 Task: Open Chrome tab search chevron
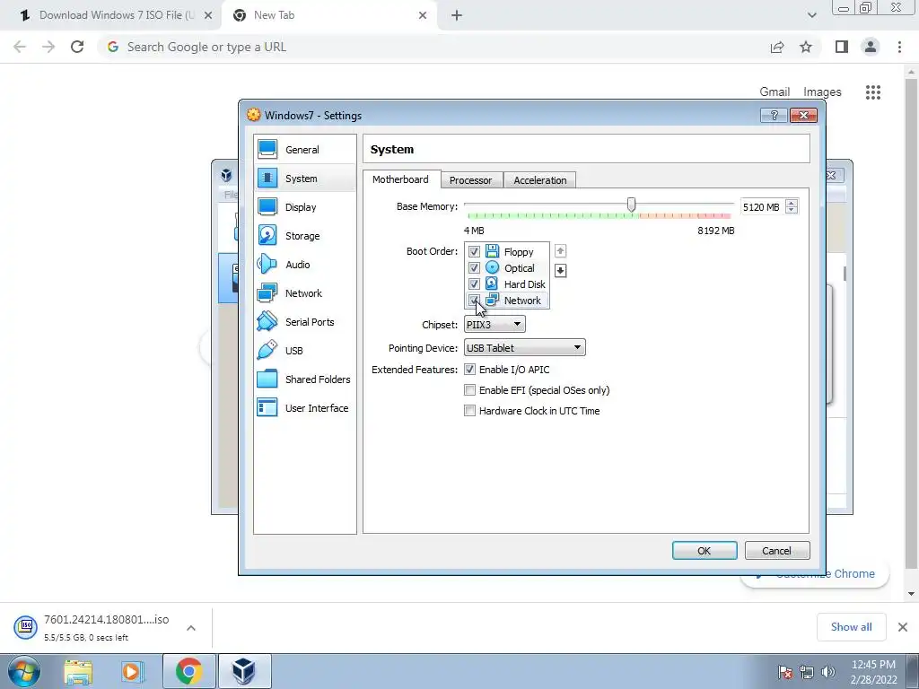coord(811,15)
